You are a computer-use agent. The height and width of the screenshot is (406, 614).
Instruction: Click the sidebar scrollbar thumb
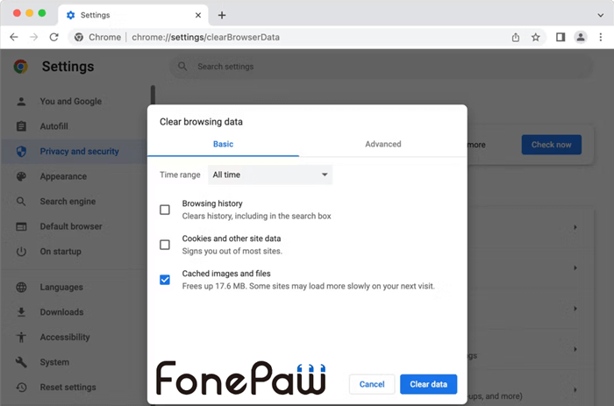153,95
